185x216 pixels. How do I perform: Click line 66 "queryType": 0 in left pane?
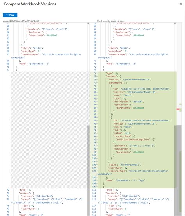click(30, 51)
